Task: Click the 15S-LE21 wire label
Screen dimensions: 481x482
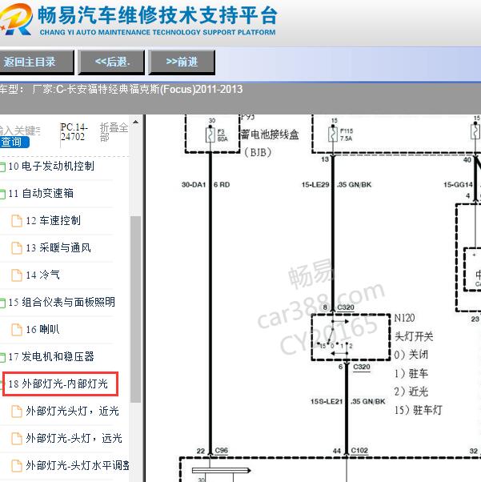Action: pos(327,401)
